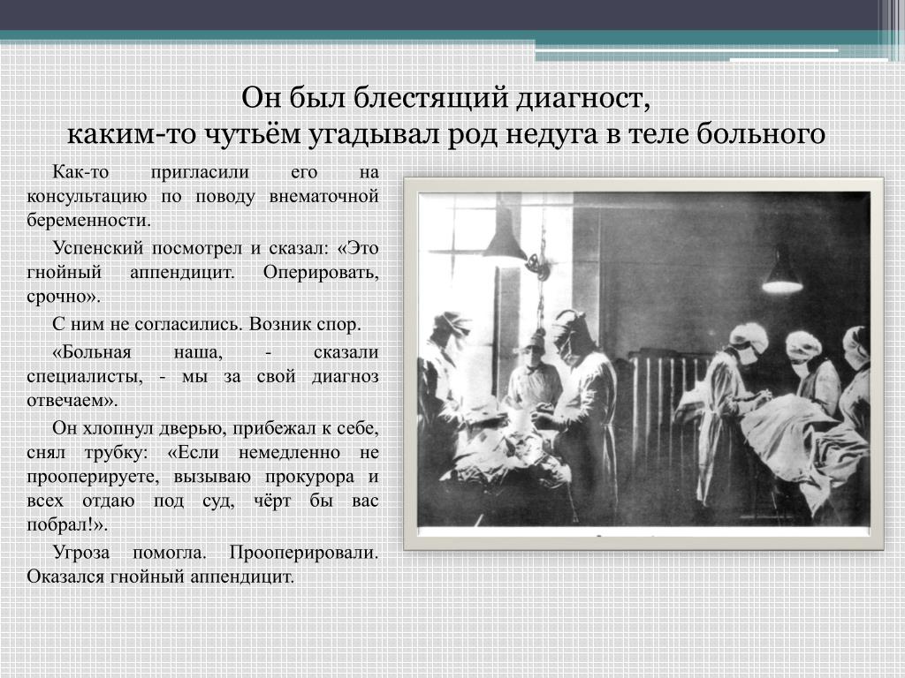Click the line "Оказался гнойный аппендицит."

pyautogui.click(x=161, y=576)
